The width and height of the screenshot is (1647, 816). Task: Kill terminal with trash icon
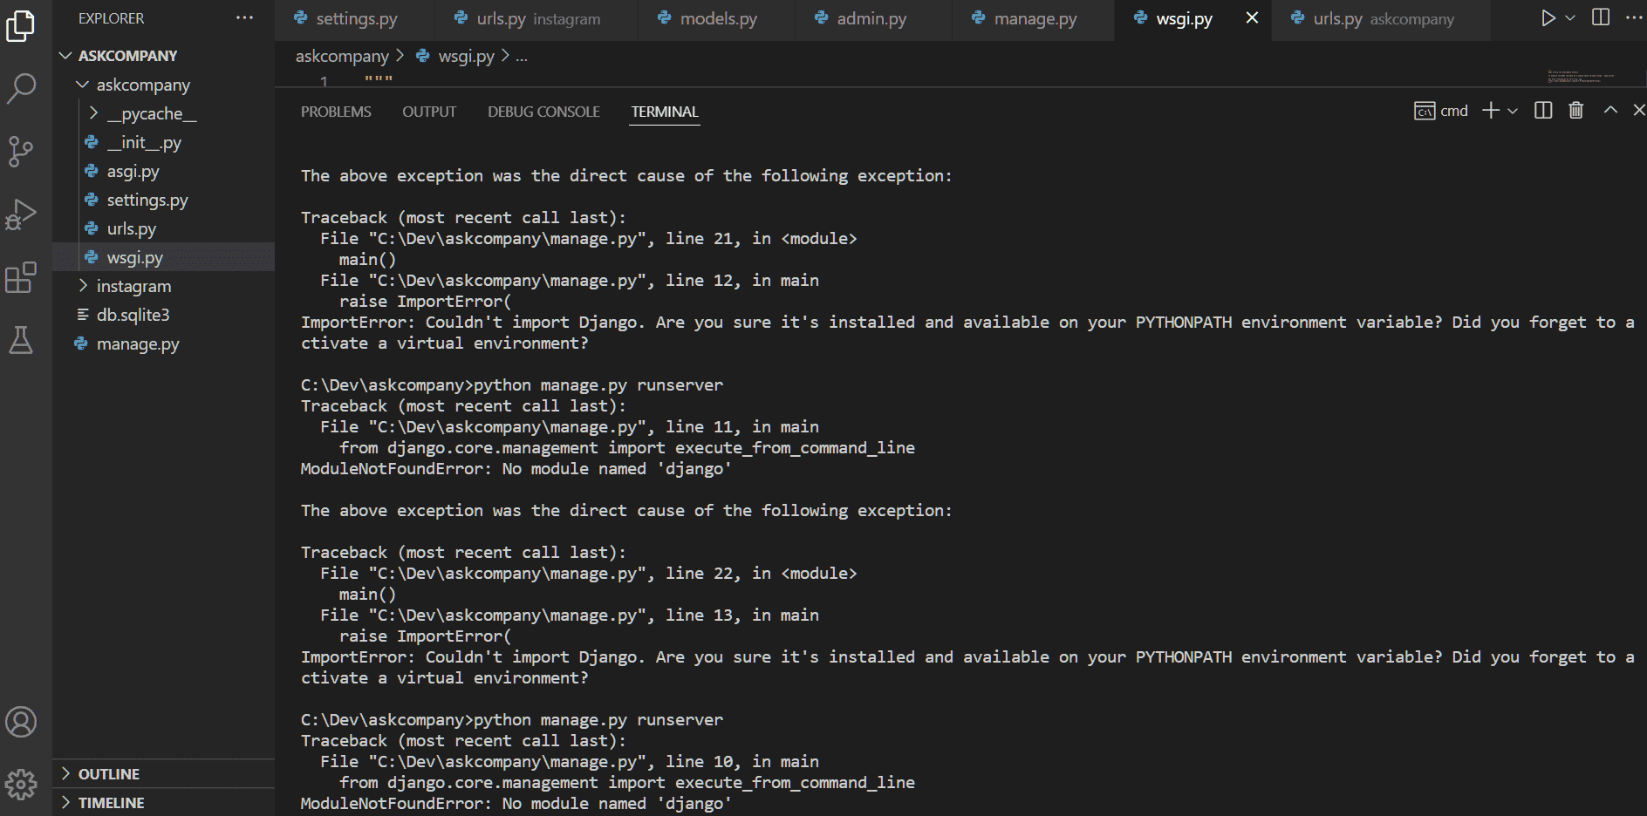[1575, 111]
